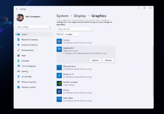Image resolution: width=164 pixels, height=114 pixels.
Task: Open Windows Update label
Action: point(29,87)
